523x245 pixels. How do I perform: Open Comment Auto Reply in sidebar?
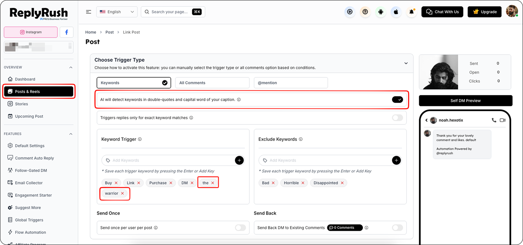point(39,158)
